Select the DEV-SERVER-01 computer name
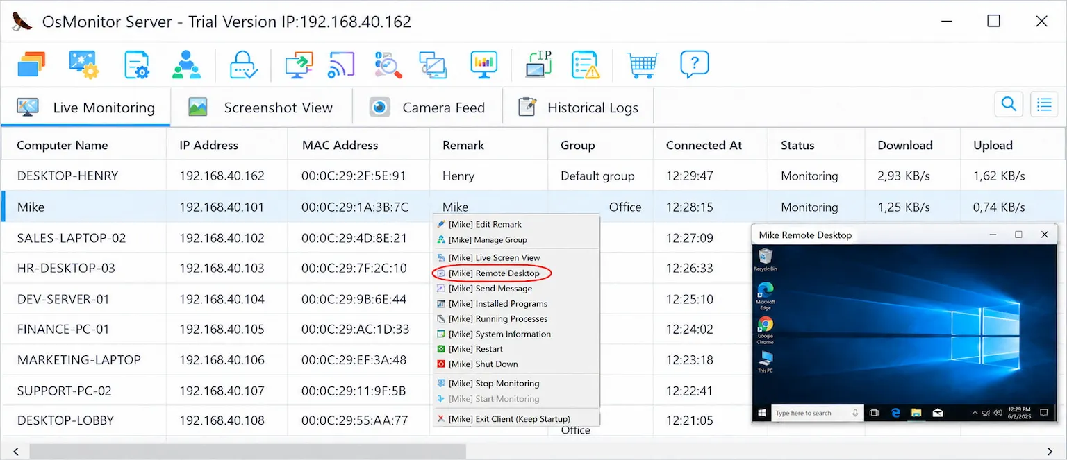 (x=63, y=299)
